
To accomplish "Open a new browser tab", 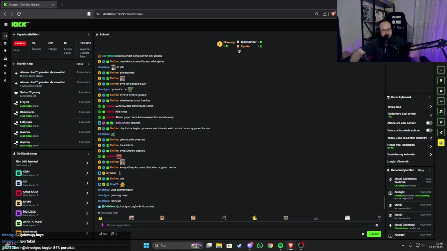I will coord(62,5).
